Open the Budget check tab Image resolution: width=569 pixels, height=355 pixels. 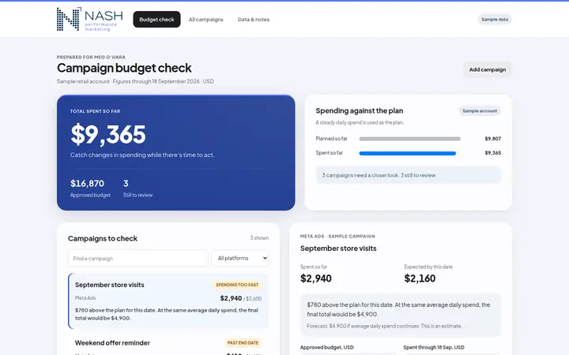tap(156, 19)
